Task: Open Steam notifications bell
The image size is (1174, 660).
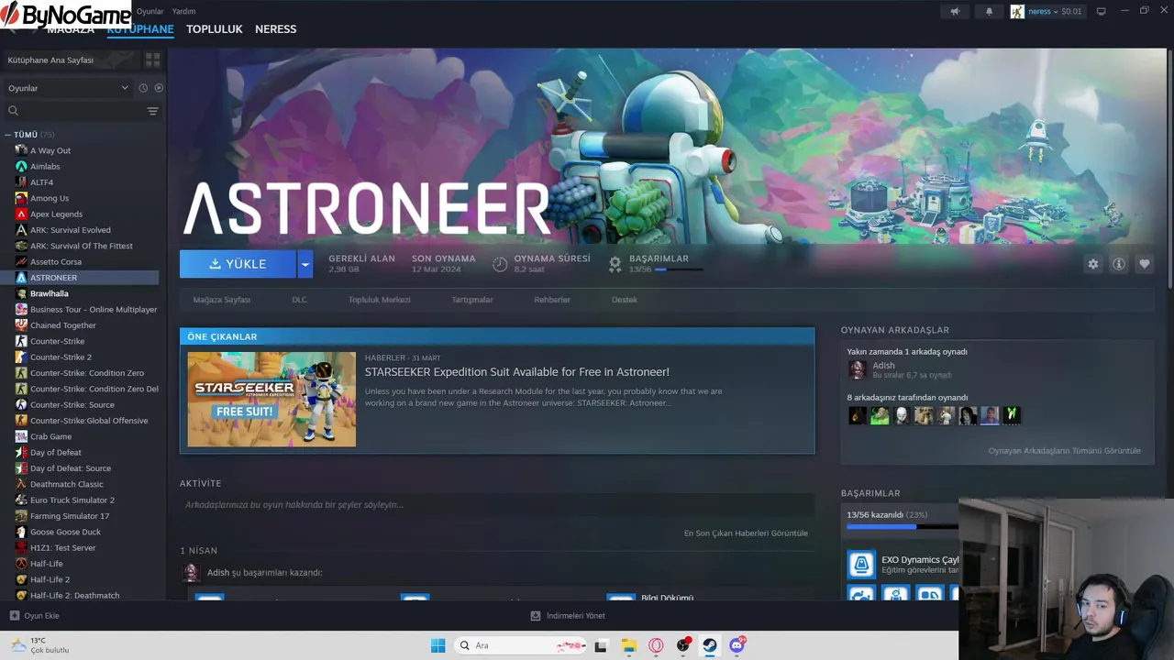Action: (x=989, y=11)
